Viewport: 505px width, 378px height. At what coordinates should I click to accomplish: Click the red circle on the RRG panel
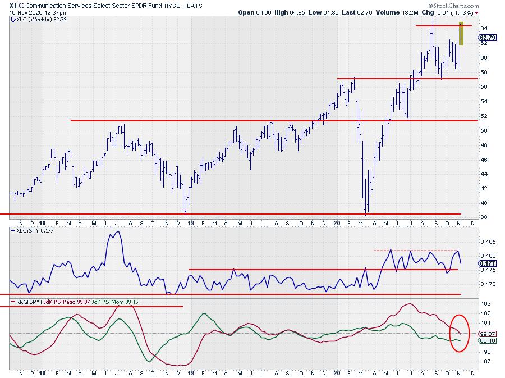[459, 333]
